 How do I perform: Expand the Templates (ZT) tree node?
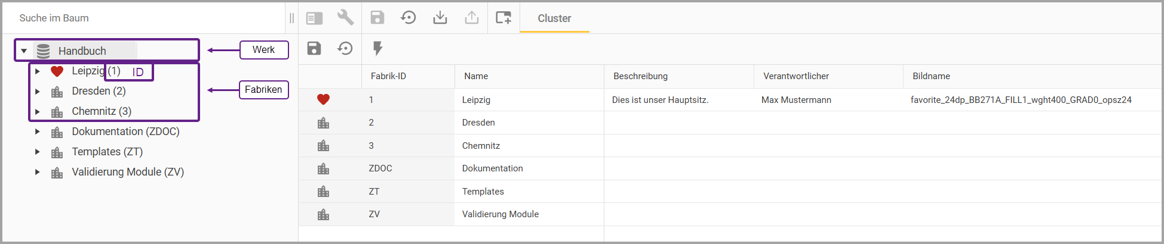tap(37, 152)
